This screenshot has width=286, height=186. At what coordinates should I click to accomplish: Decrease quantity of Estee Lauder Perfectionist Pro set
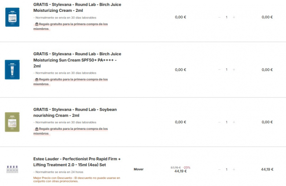[220, 169]
